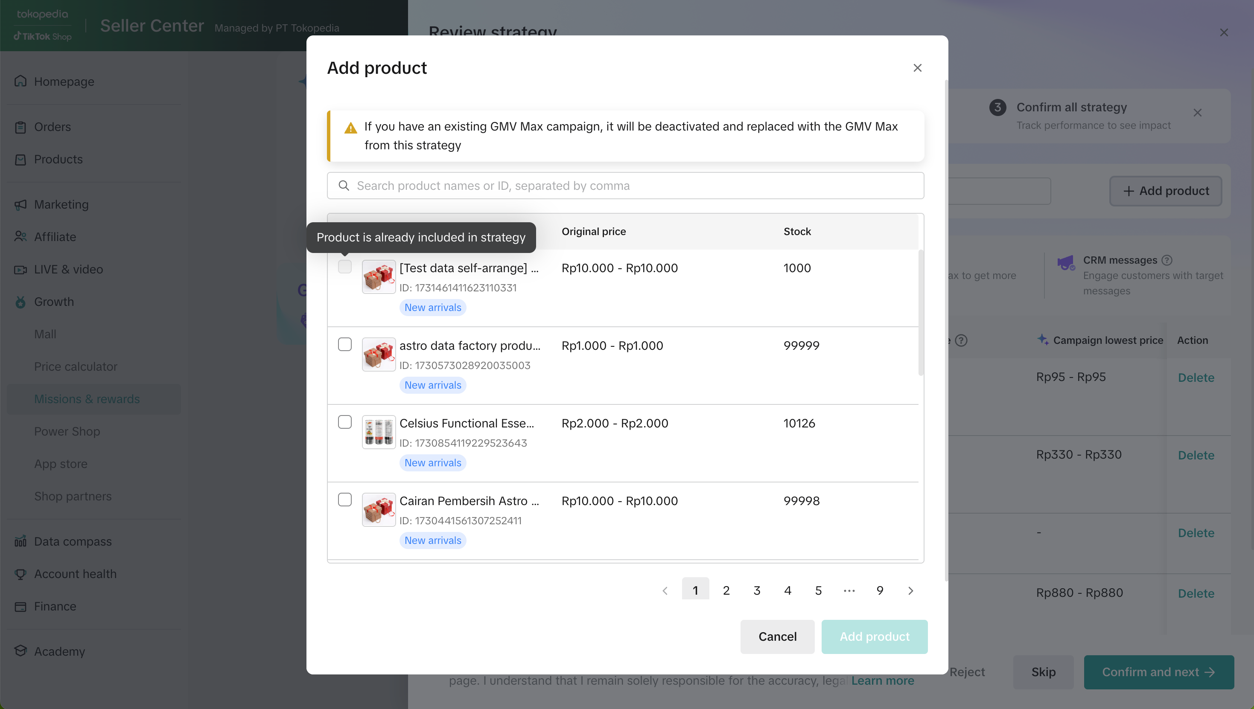Click the Homepage house icon in sidebar

coord(20,81)
